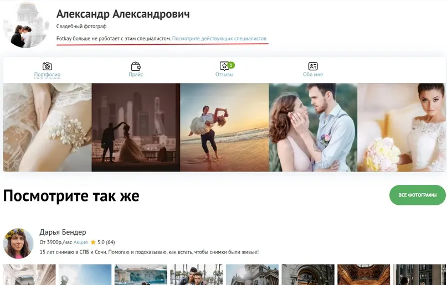
Task: Click Дарья Бендер round avatar
Action: pyautogui.click(x=18, y=243)
